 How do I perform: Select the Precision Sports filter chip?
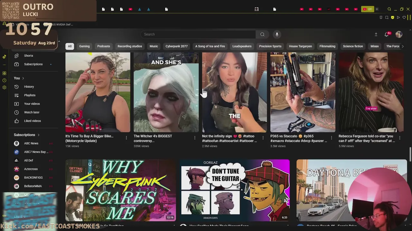(270, 46)
